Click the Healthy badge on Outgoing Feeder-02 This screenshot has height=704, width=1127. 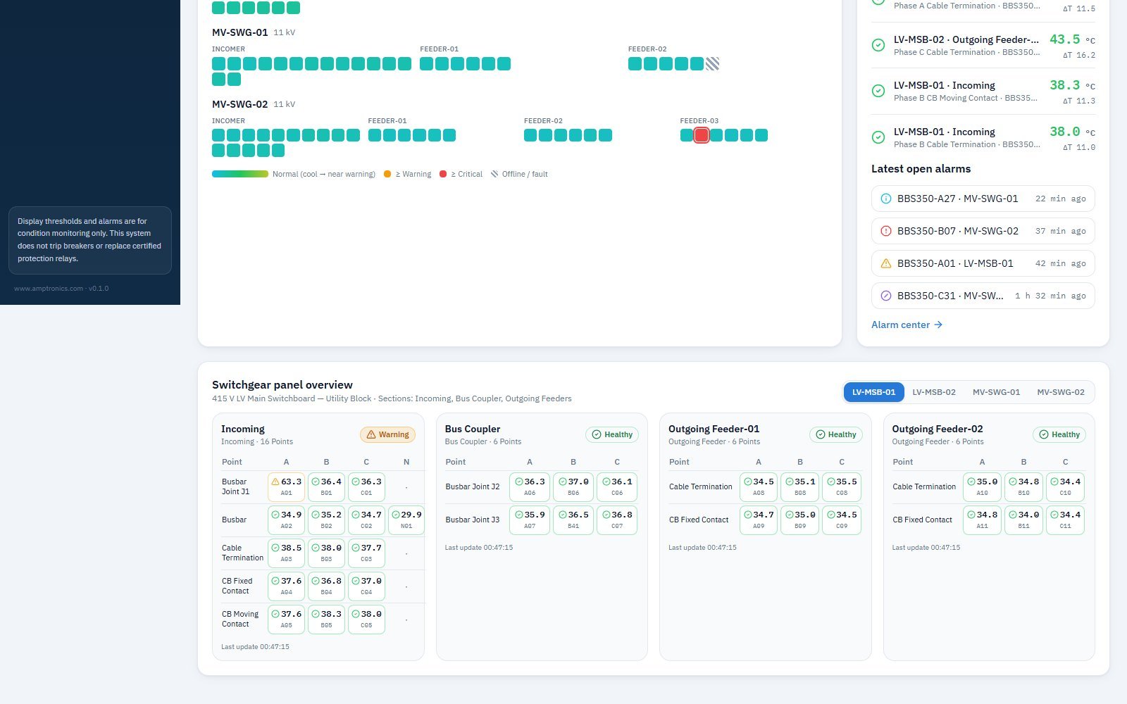click(x=1059, y=434)
